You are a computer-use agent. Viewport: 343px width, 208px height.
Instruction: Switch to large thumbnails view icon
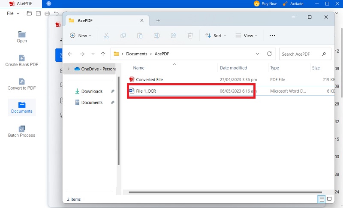point(329,199)
